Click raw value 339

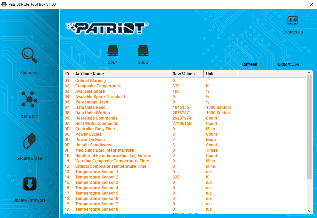pos(176,177)
